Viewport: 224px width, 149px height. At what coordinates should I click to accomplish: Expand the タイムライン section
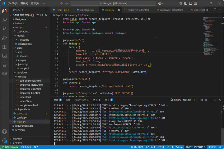[30, 143]
